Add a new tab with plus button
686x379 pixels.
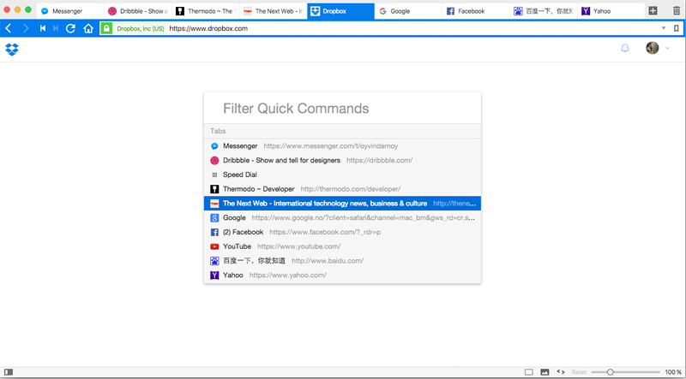[653, 11]
